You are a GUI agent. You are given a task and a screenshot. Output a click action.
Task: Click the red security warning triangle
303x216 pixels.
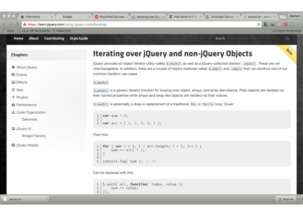(x=25, y=24)
